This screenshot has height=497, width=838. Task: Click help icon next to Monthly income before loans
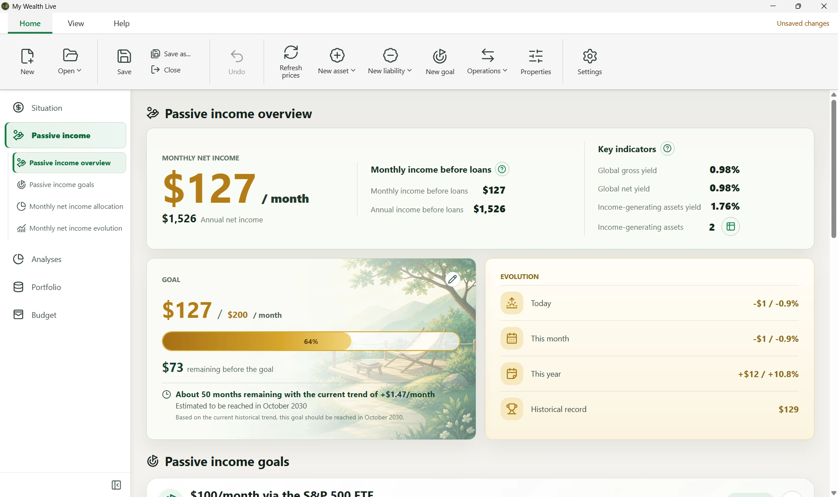[x=502, y=169]
